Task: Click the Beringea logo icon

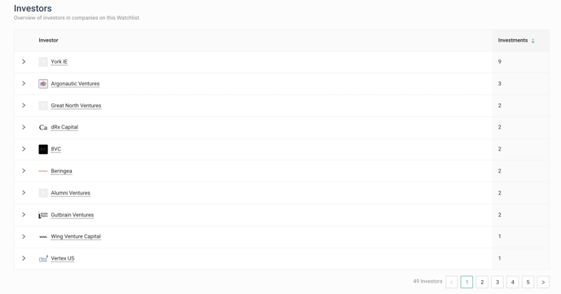Action: (43, 171)
